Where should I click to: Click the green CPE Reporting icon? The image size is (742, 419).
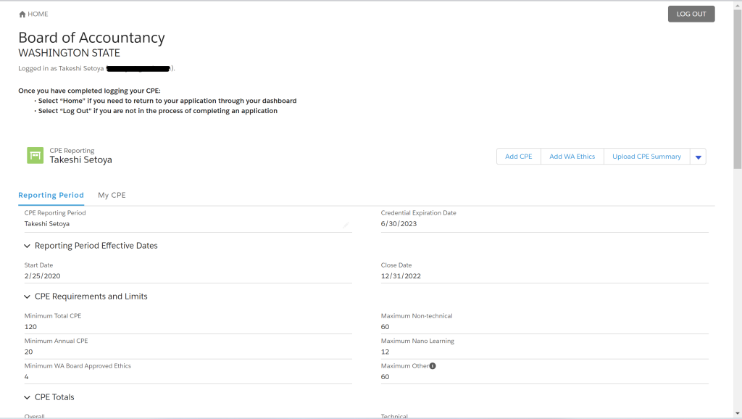pos(35,155)
